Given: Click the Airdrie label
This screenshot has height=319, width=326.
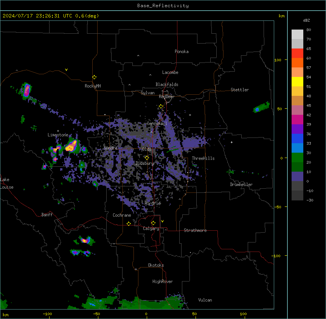Looking at the screenshot, I should click(x=153, y=203).
